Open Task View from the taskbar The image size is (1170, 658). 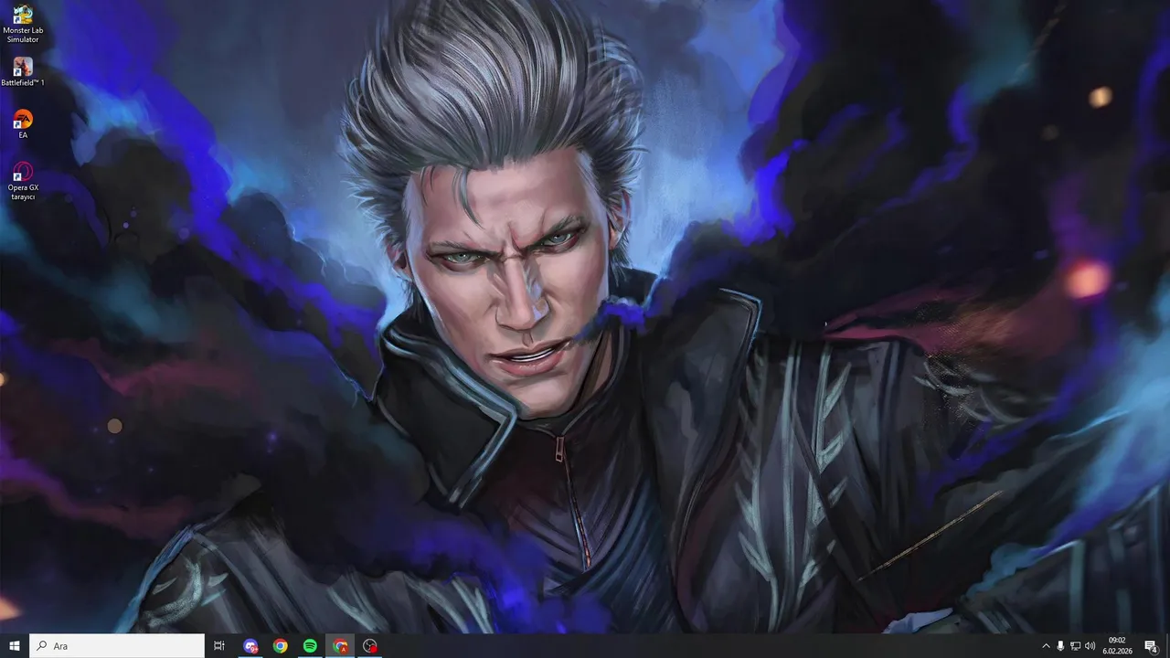[219, 646]
